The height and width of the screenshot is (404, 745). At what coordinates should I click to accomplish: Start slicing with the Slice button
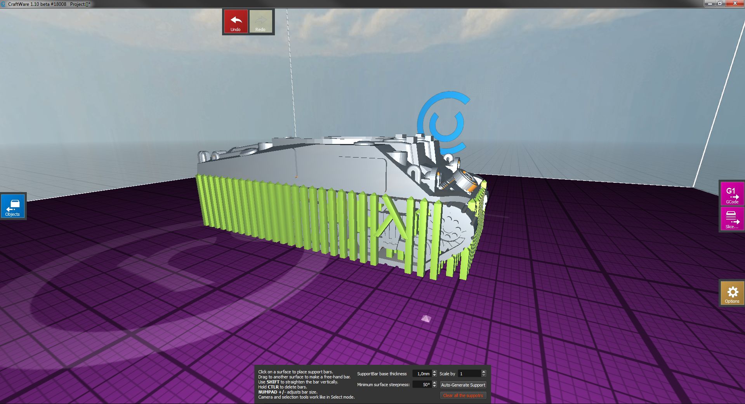point(732,218)
